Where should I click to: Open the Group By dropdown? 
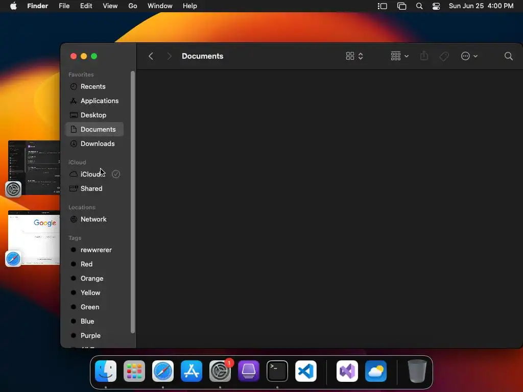pyautogui.click(x=399, y=56)
